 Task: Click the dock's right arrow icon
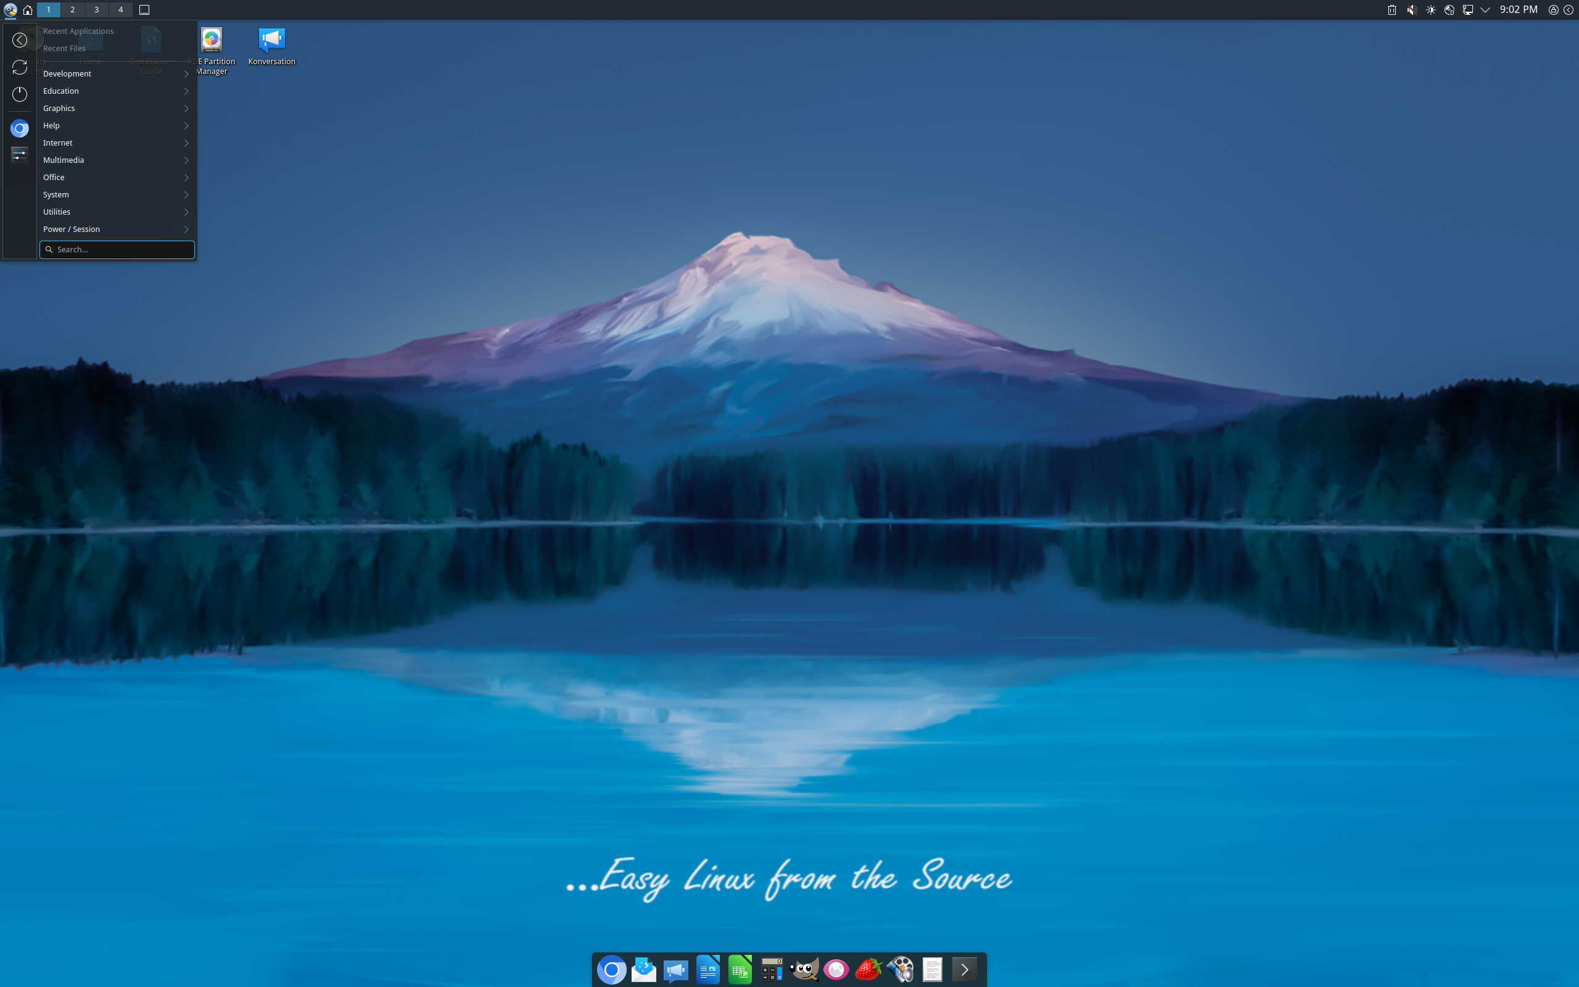tap(965, 970)
